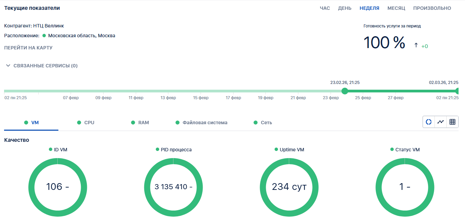The image size is (465, 219).
Task: Select the МЕСЯЦ period tab
Action: point(396,8)
